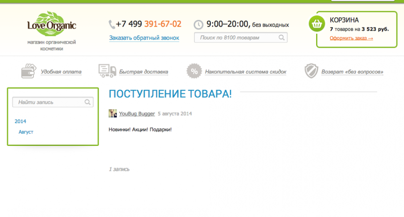404x217 pixels.
Task: Click the phone handset icon
Action: [112, 25]
